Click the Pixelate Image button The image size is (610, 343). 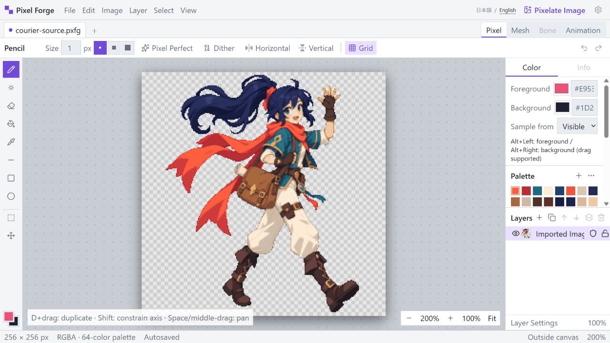coord(555,10)
